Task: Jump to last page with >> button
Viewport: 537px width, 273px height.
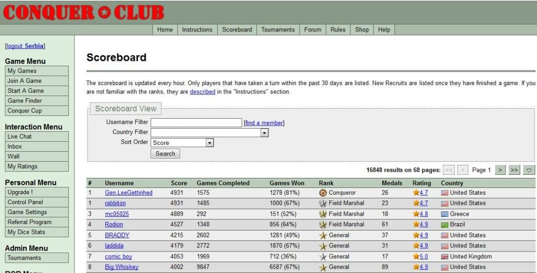Action: (514, 170)
